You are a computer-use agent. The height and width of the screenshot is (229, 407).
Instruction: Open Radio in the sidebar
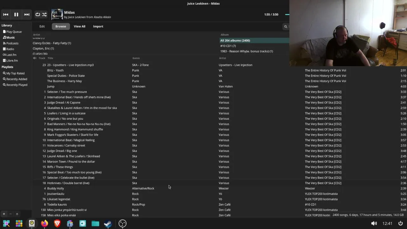(10, 49)
